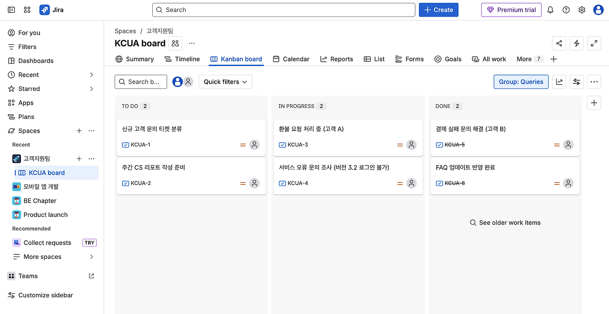Click the app switcher grid icon
The height and width of the screenshot is (314, 609).
27,10
